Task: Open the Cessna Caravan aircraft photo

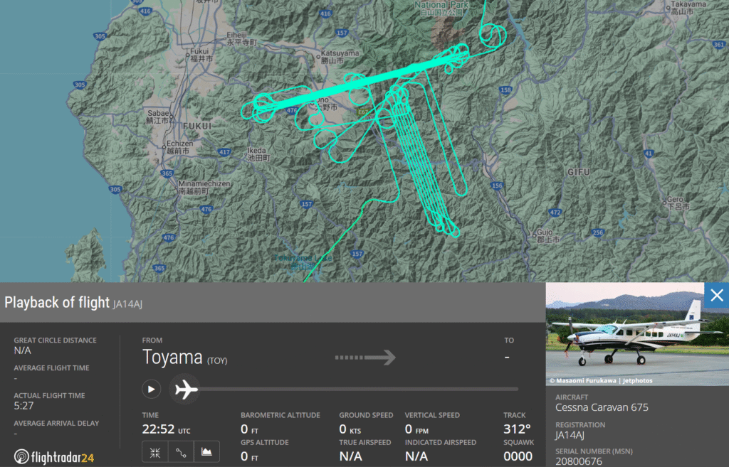Action: 637,334
